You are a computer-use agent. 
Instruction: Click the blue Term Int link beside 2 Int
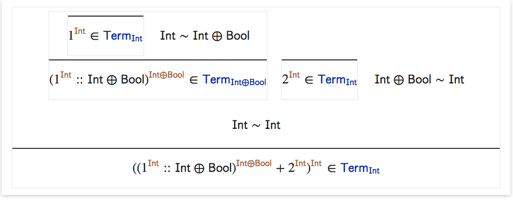pos(337,80)
